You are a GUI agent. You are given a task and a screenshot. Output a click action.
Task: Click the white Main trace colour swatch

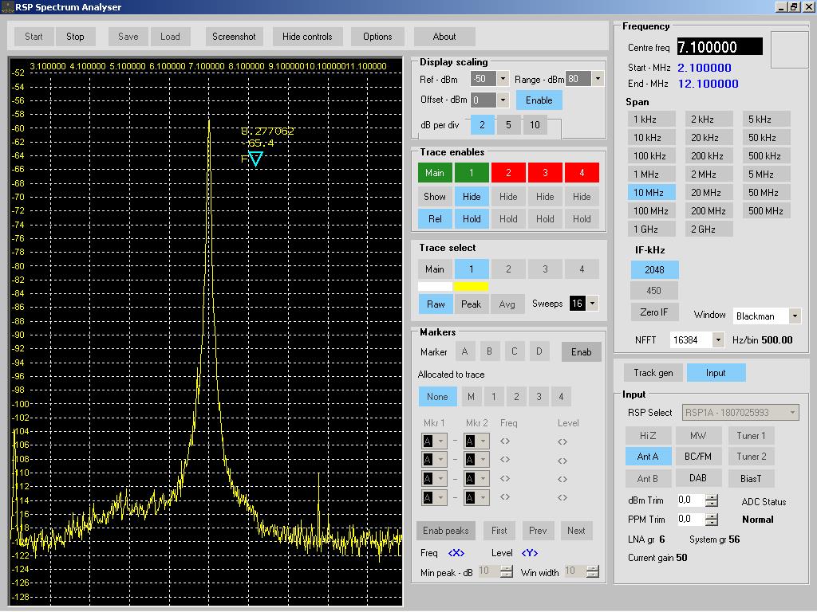(x=435, y=286)
